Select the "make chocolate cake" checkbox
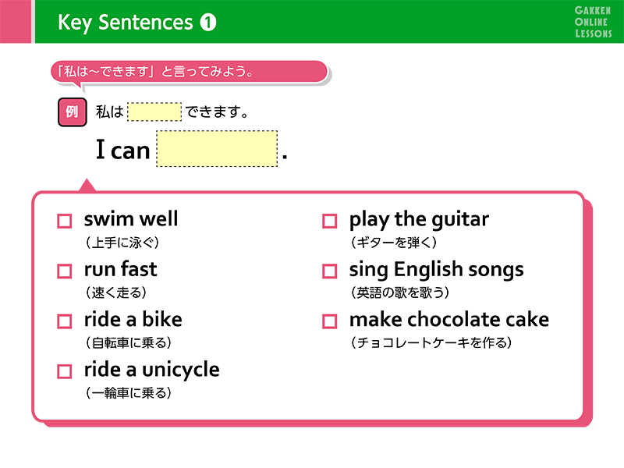The image size is (624, 468). pos(330,321)
